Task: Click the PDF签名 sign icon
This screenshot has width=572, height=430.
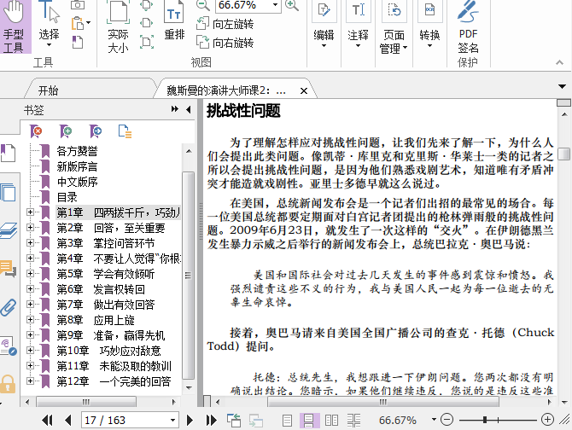Action: 468,25
